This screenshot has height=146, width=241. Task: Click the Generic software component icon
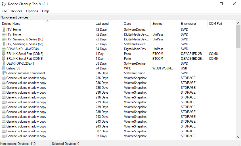(x=4, y=73)
